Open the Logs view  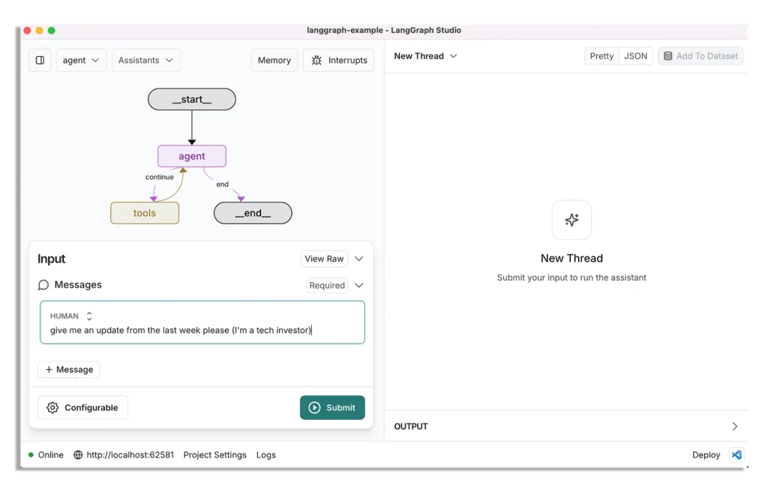tap(266, 454)
